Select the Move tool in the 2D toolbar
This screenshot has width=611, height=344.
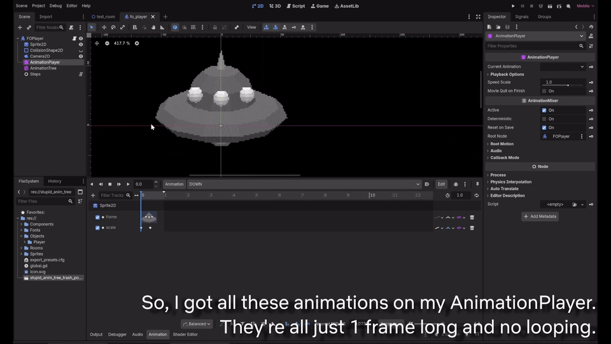pos(104,27)
